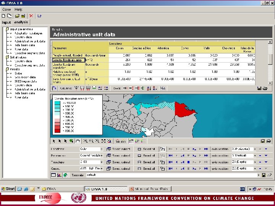The width and height of the screenshot is (275, 206).
Task: Switch to map globe view icon
Action: [65, 175]
